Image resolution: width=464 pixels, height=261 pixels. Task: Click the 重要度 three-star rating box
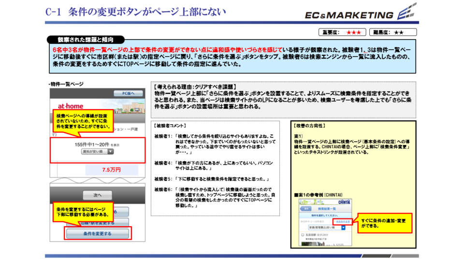tap(342, 32)
